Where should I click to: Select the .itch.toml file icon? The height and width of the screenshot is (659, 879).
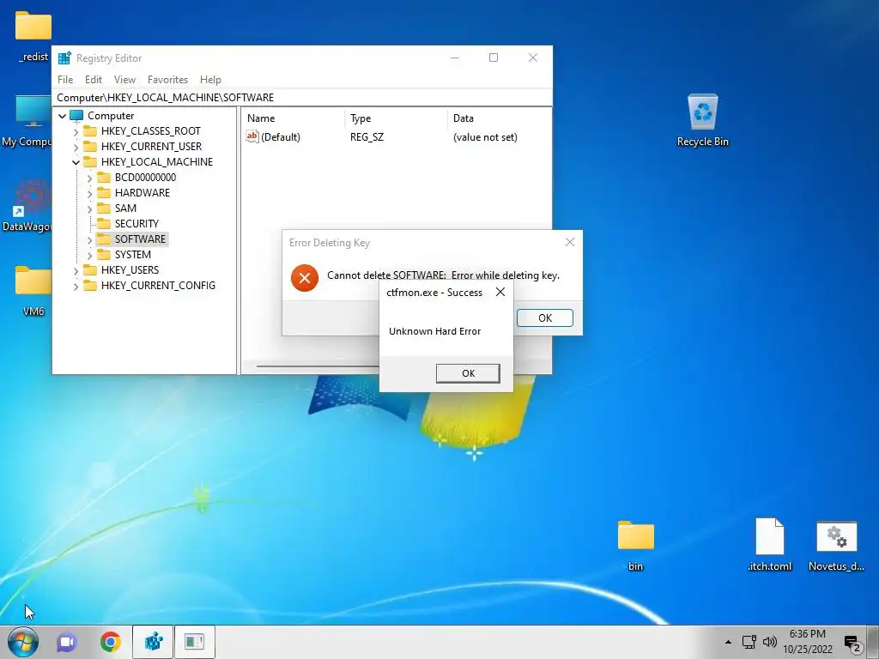point(770,545)
